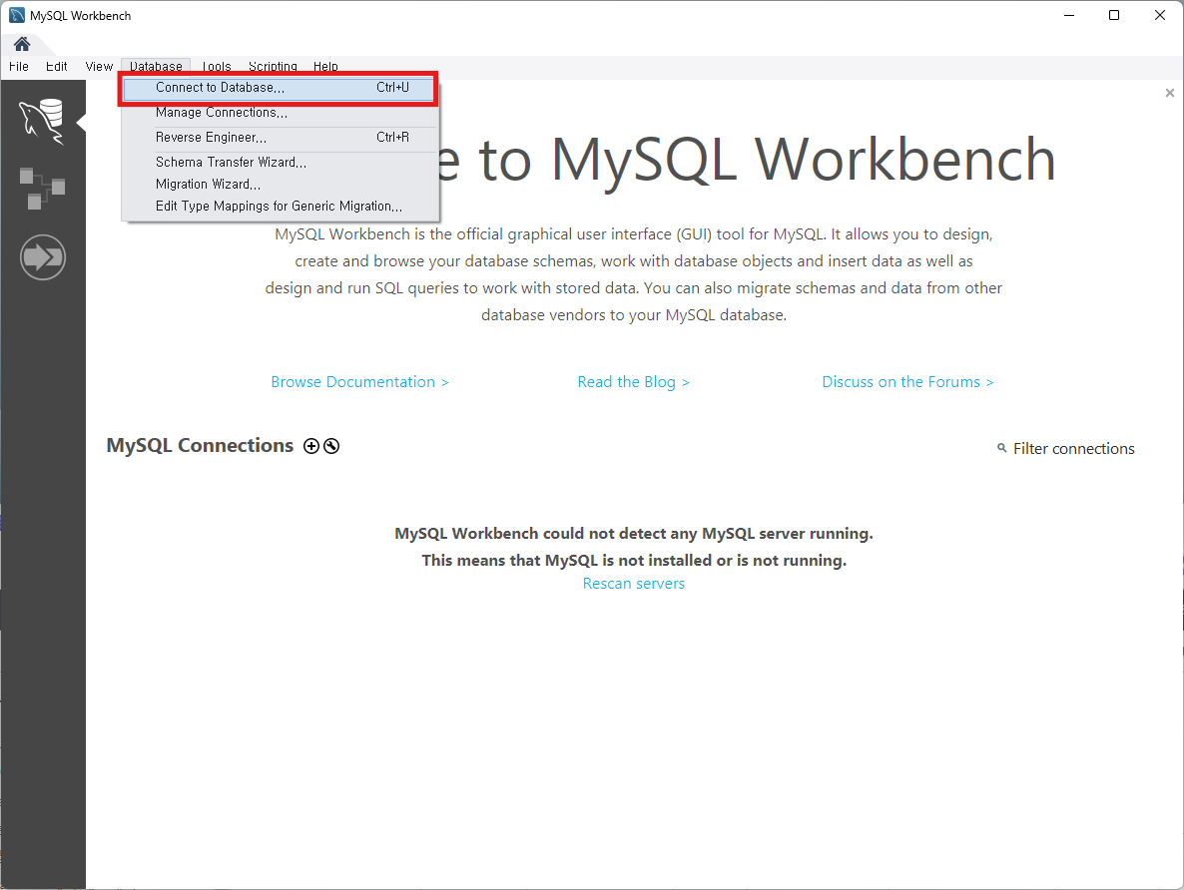
Task: Open the View menu
Action: 99,67
